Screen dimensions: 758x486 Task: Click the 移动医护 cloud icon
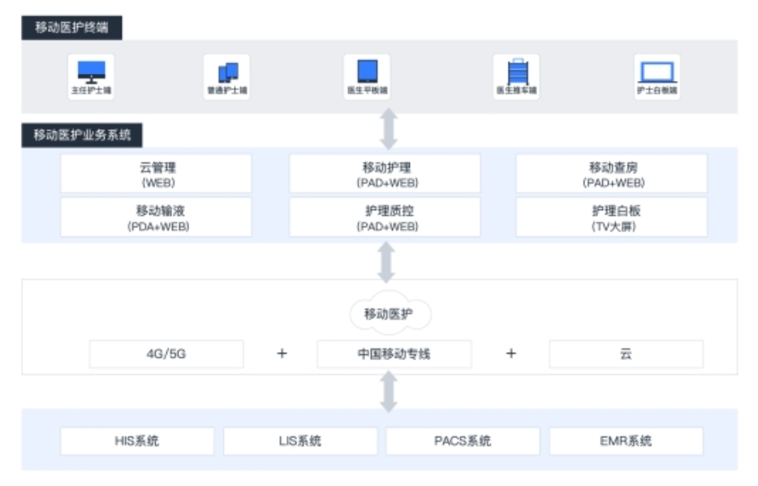(x=390, y=313)
